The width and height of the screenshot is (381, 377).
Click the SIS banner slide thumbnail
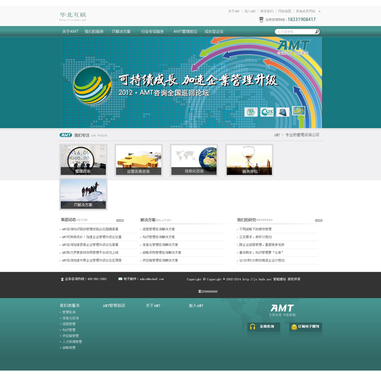tap(267, 113)
